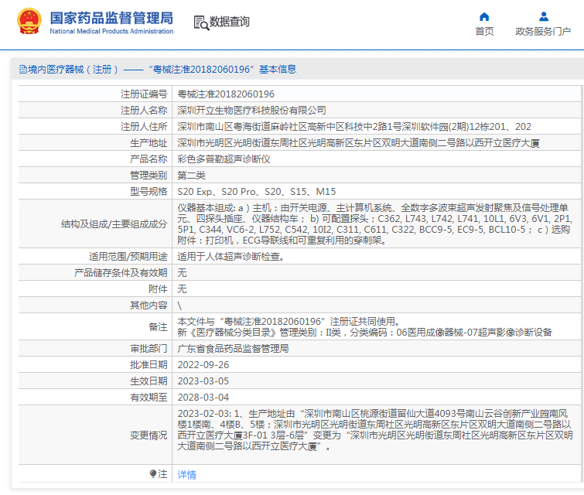584x495 pixels.
Task: Click the 数据查询 title text
Action: click(230, 22)
